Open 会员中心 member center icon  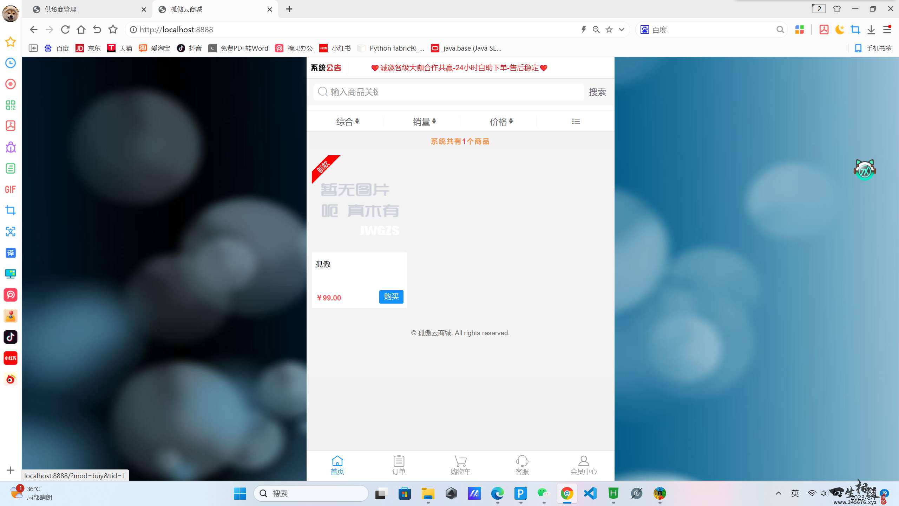click(x=584, y=465)
